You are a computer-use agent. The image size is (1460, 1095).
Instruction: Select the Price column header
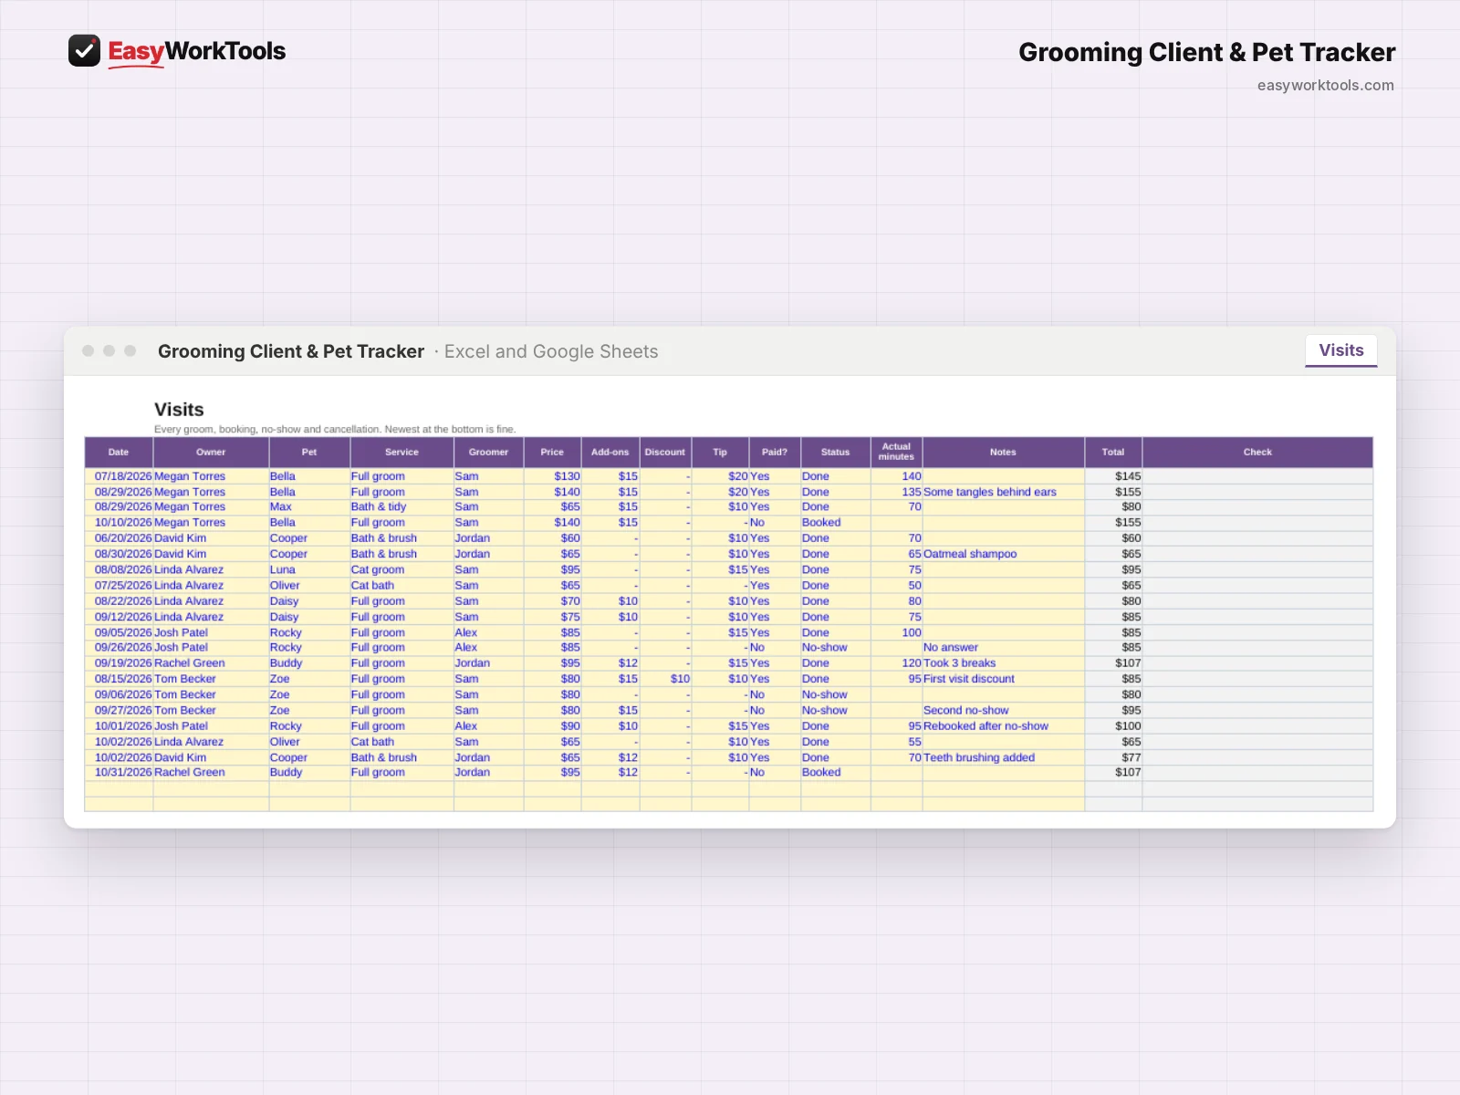click(552, 453)
